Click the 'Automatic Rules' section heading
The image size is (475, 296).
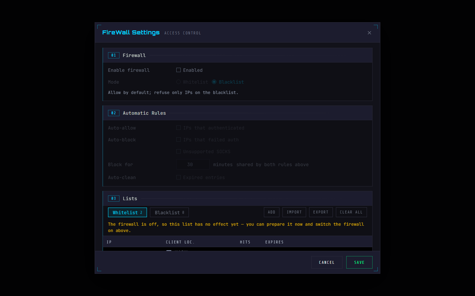click(144, 113)
